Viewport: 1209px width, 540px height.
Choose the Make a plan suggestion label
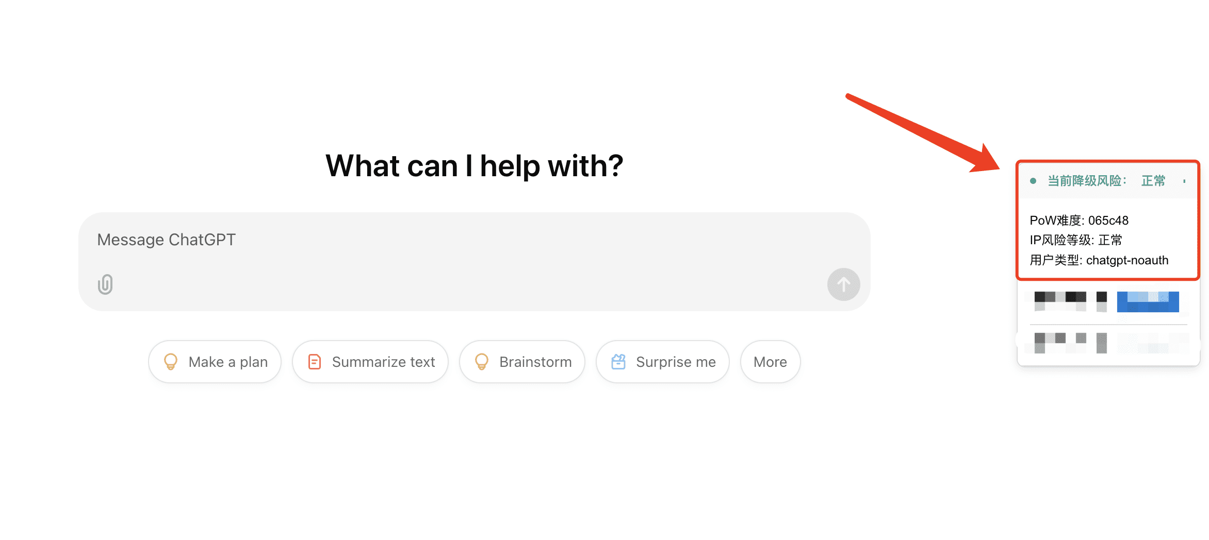coord(228,362)
